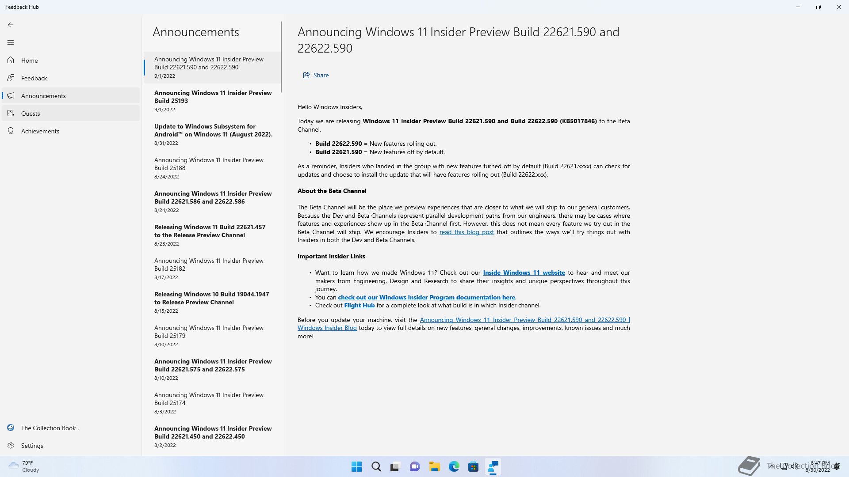The width and height of the screenshot is (849, 477).
Task: Open the Windows Start menu
Action: pos(356,467)
